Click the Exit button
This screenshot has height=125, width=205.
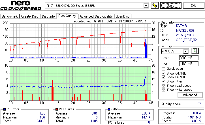193,5
